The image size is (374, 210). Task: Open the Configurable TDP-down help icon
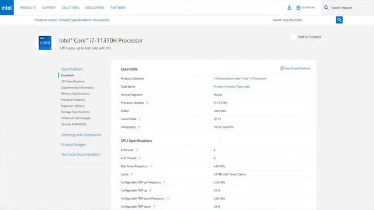pyautogui.click(x=154, y=206)
